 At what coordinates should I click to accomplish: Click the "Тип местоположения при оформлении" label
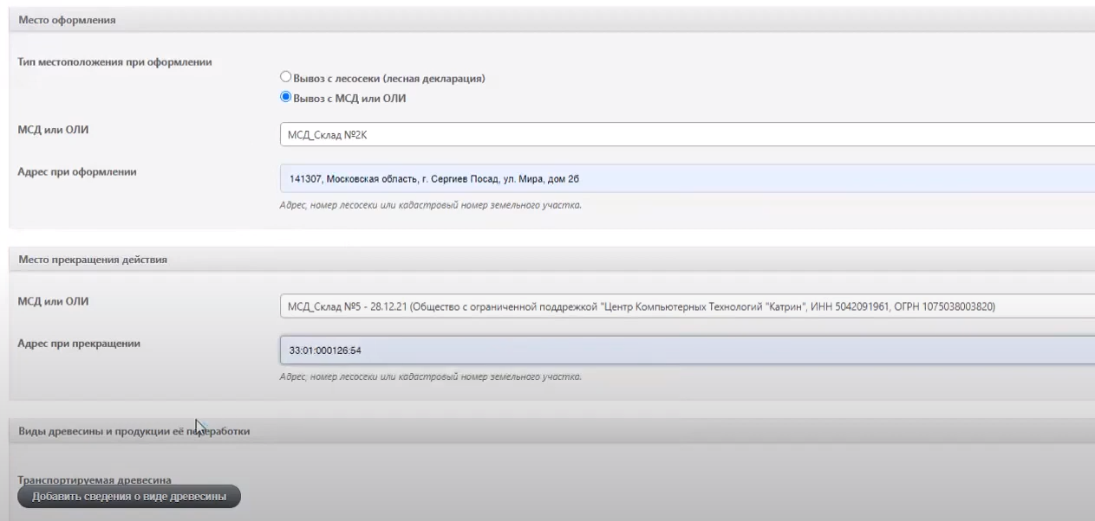115,62
